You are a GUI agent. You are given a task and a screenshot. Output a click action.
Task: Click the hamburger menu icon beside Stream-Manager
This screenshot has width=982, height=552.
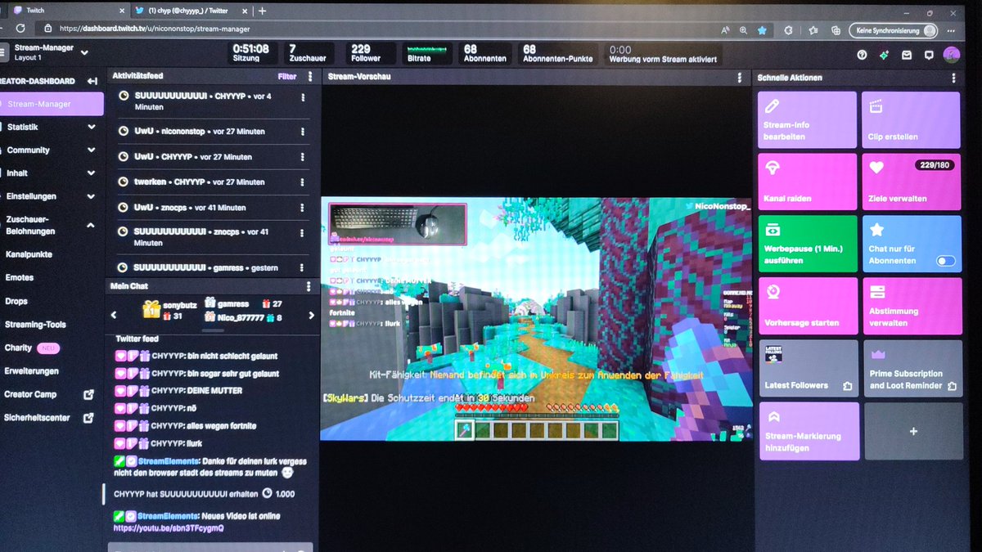point(3,53)
